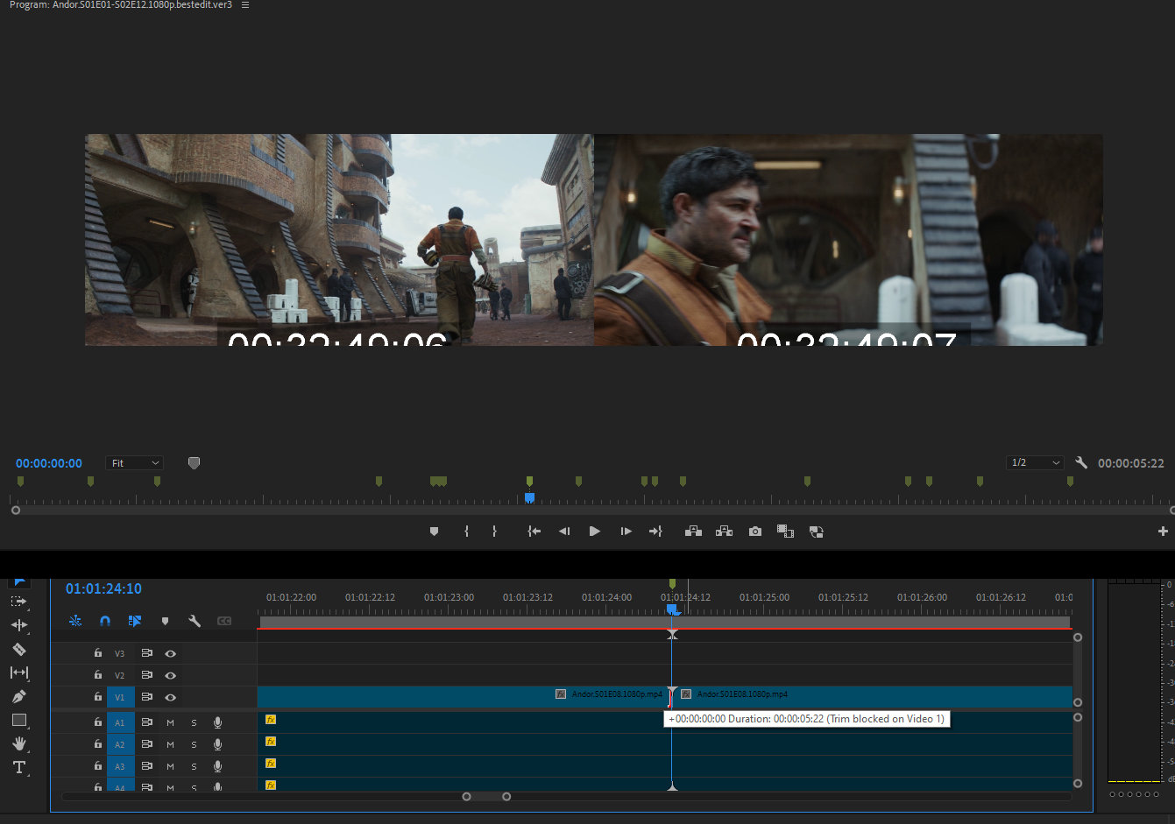This screenshot has width=1175, height=824.
Task: Click the Mark Out button
Action: coord(494,532)
